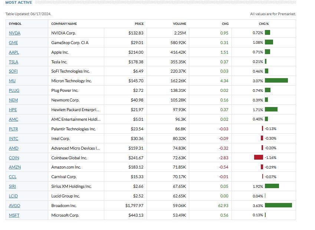Click the MOST ACTIVE section heading
Viewport: 315px width, 230px height.
pyautogui.click(x=19, y=3)
